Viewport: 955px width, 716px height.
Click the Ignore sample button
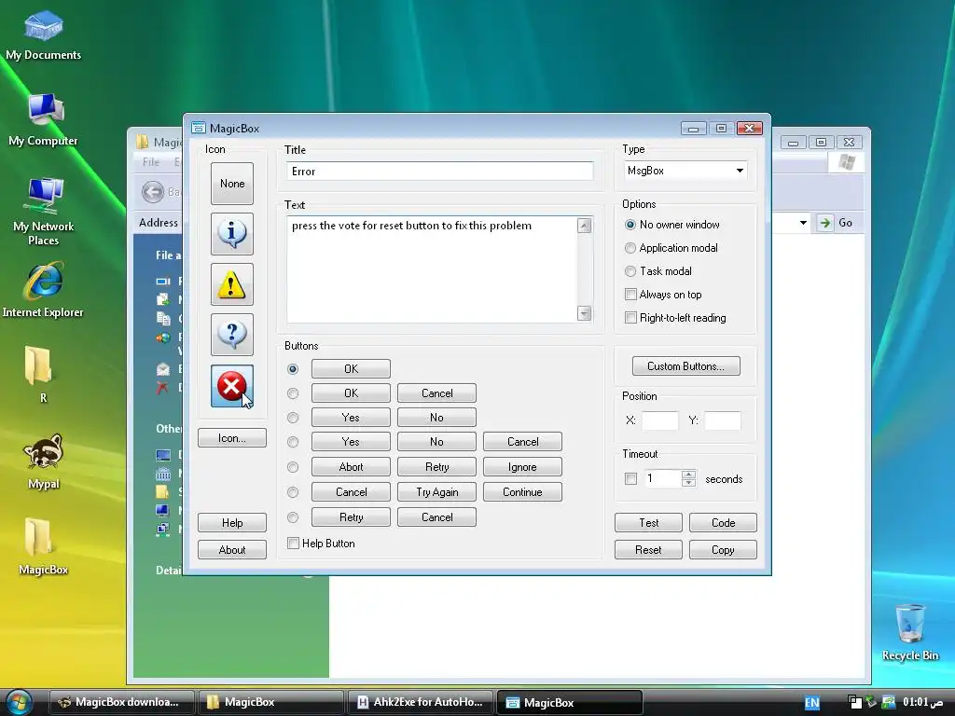pos(522,467)
